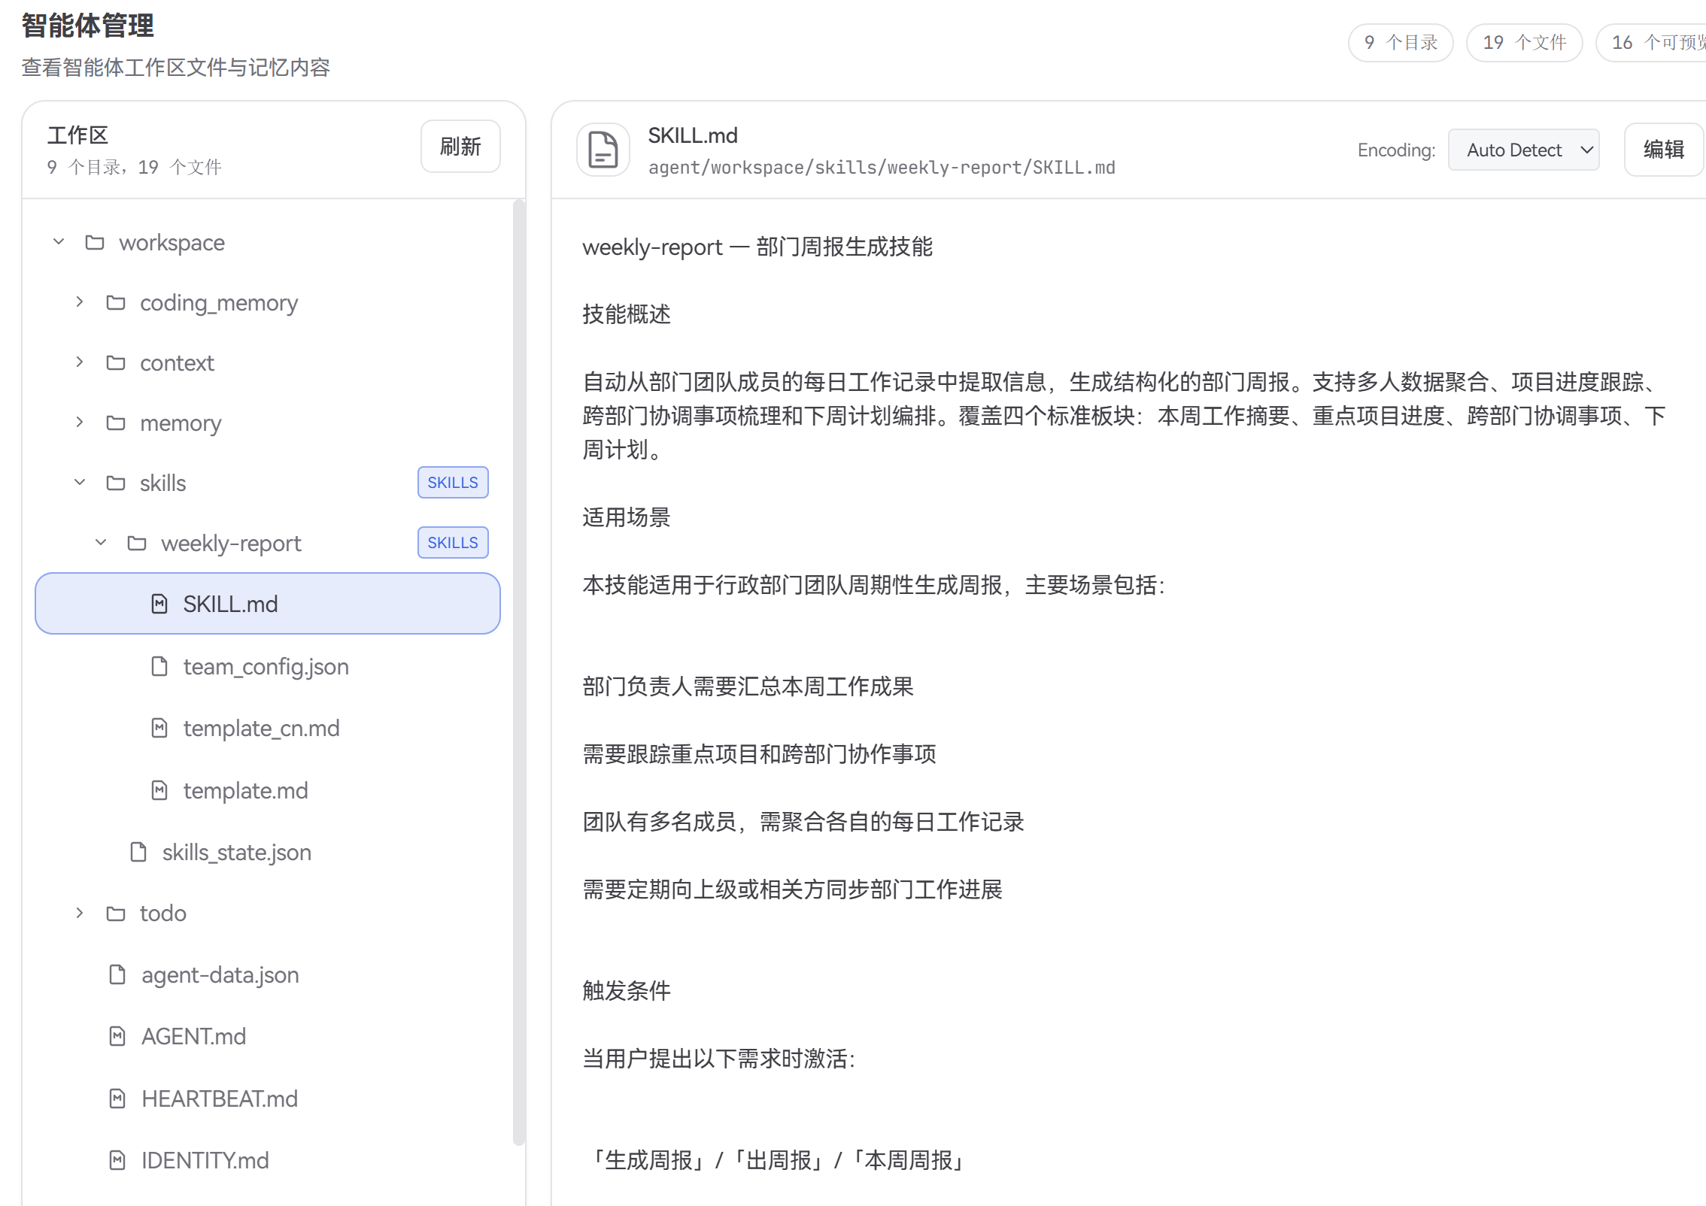Open template_cn.md in the tree
The height and width of the screenshot is (1206, 1706).
click(x=262, y=728)
